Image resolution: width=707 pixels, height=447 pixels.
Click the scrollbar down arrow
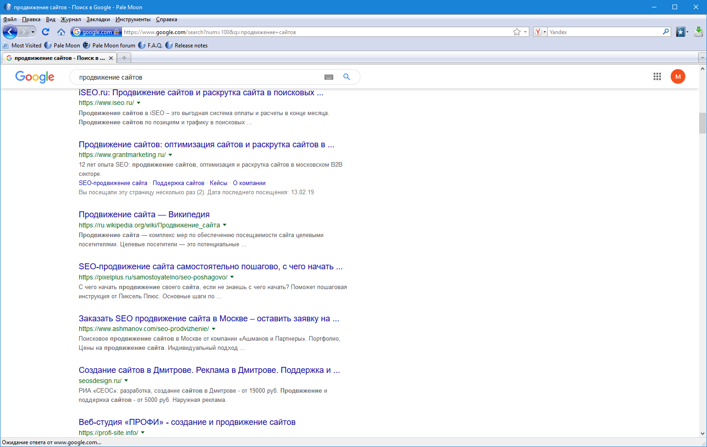coord(702,433)
